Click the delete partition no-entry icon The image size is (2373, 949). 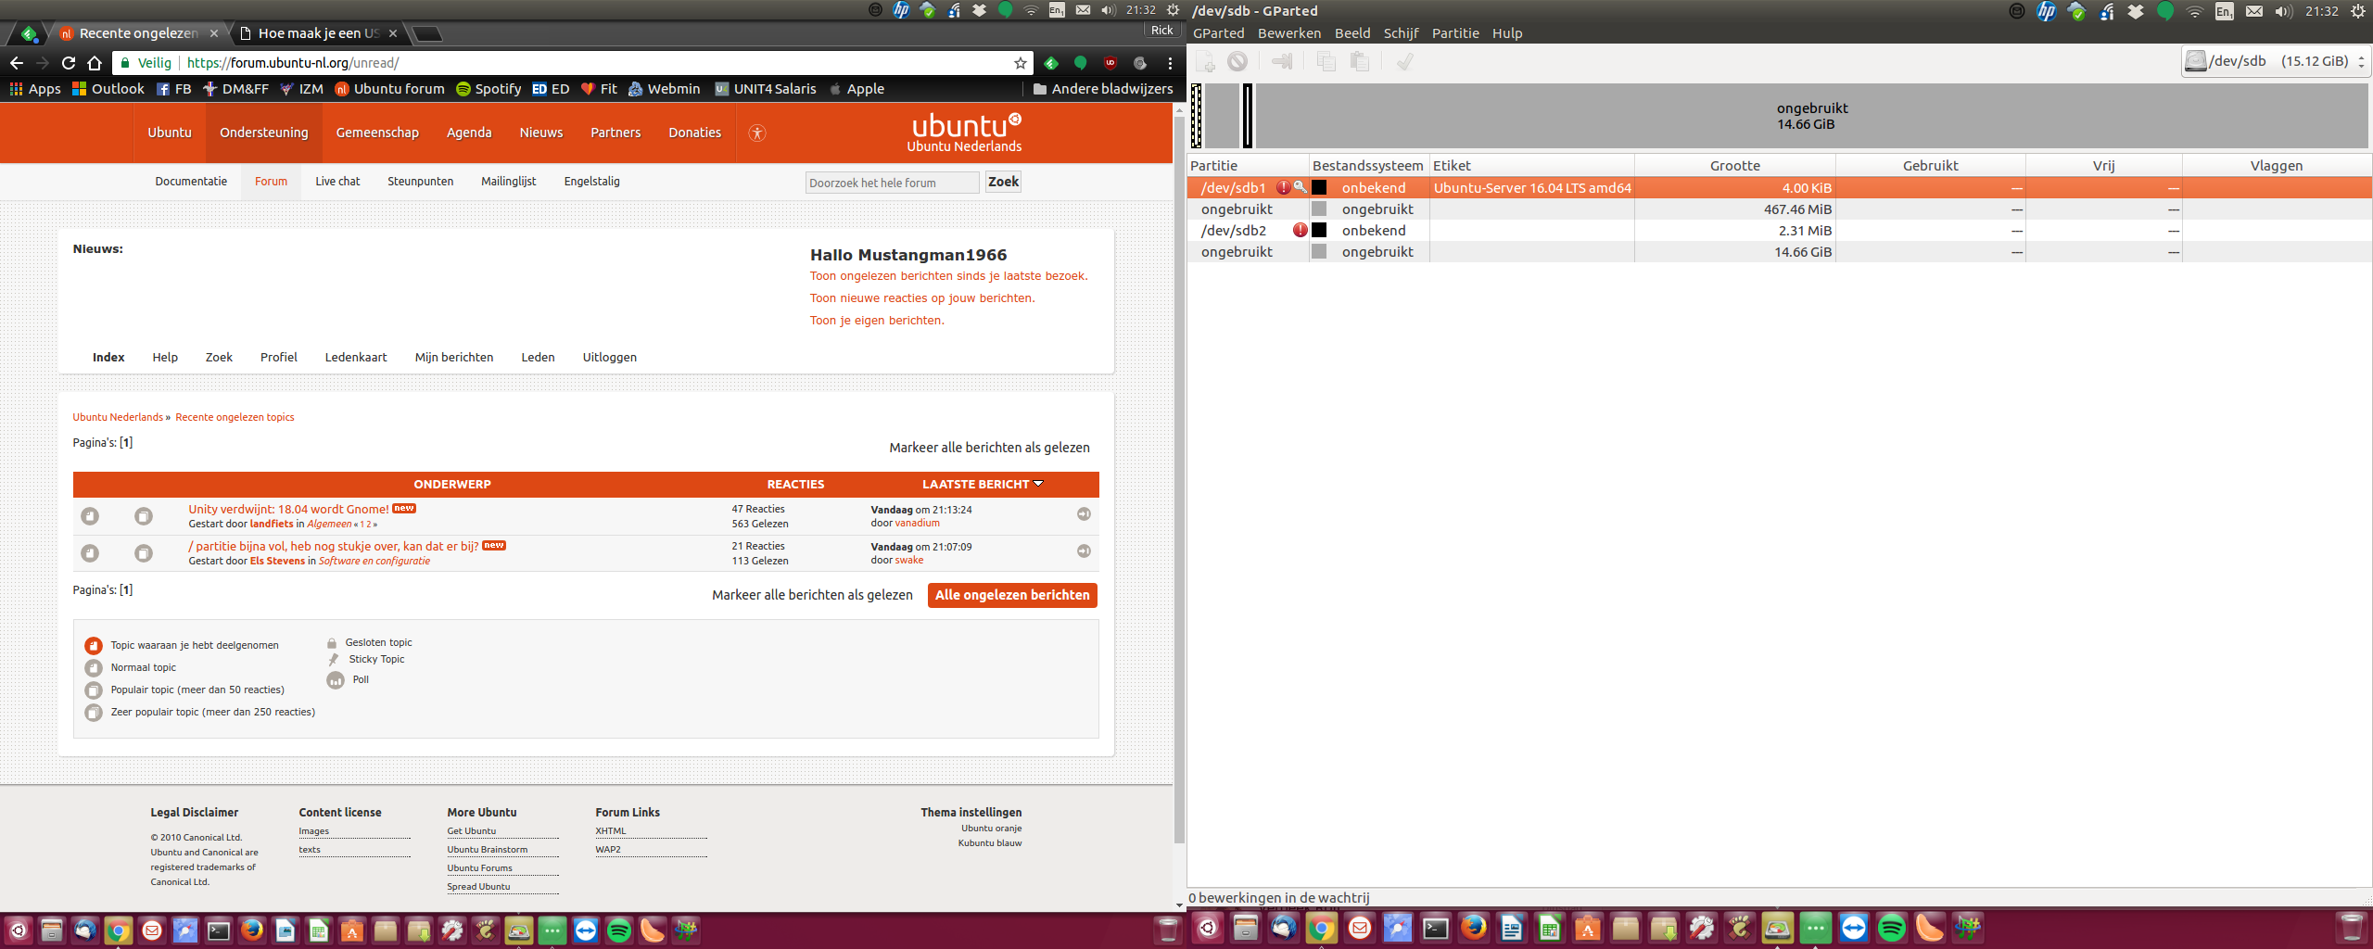tap(1237, 62)
